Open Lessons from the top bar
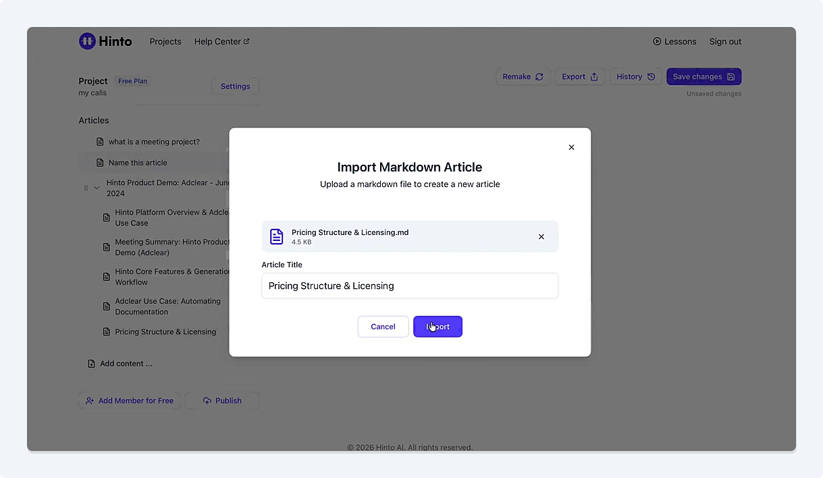This screenshot has width=823, height=478. (x=674, y=41)
